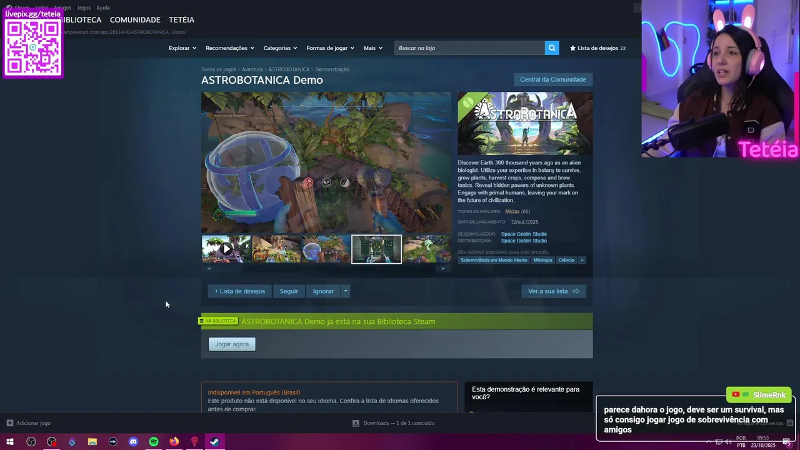Expand the Explorar dropdown

182,48
